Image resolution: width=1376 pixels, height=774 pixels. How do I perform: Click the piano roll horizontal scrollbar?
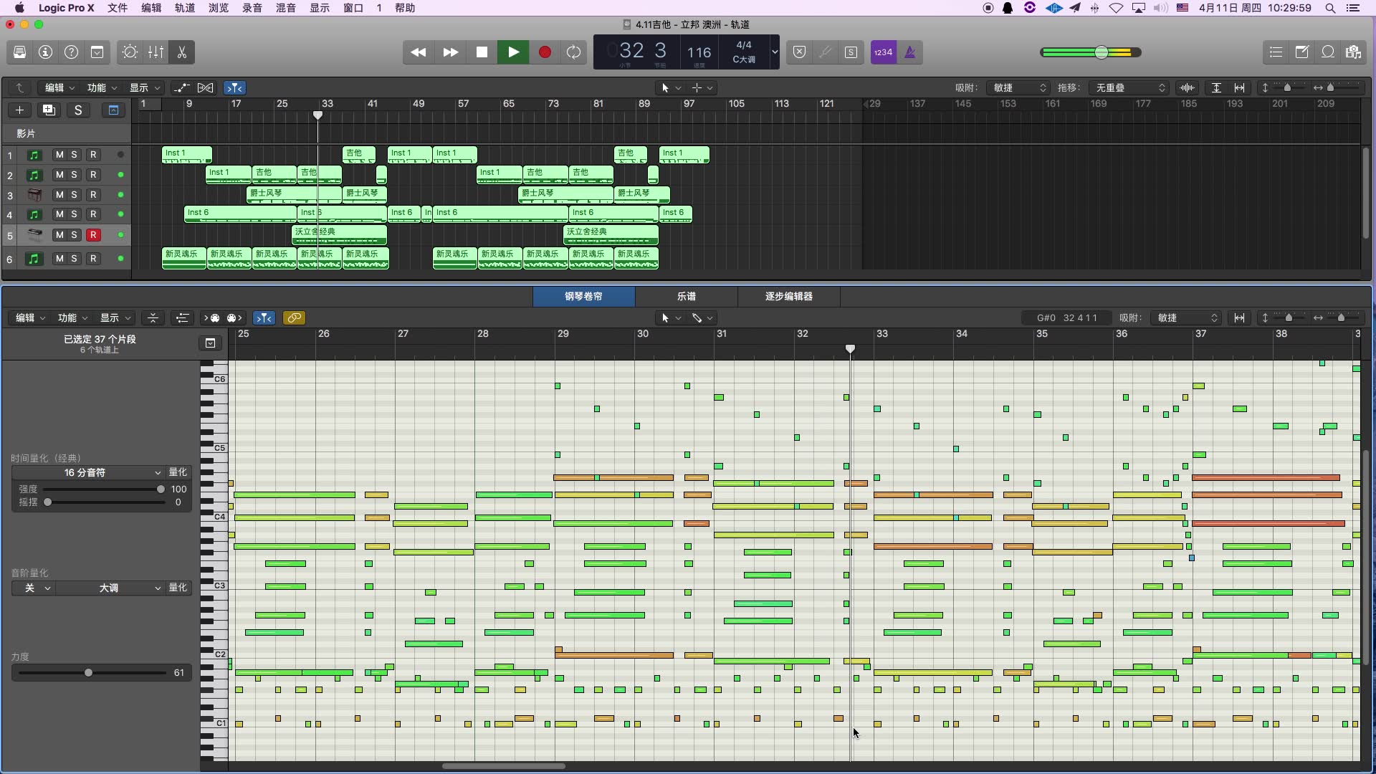click(x=504, y=766)
